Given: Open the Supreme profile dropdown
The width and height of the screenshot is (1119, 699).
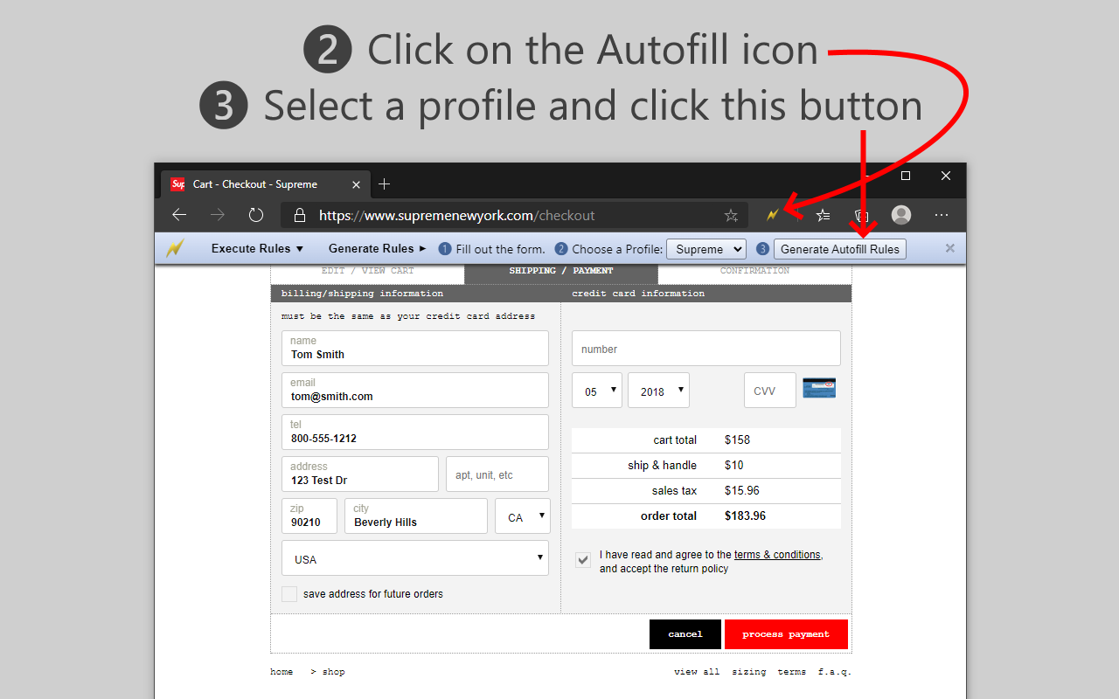Looking at the screenshot, I should (x=705, y=248).
